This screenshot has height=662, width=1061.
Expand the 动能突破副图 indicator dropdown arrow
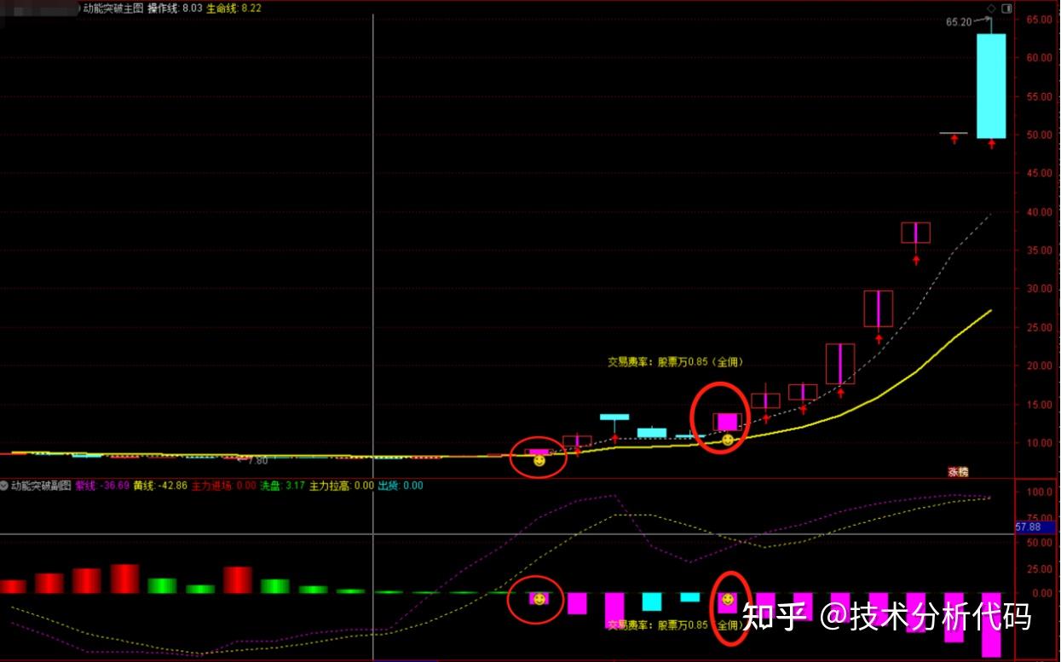tap(4, 486)
